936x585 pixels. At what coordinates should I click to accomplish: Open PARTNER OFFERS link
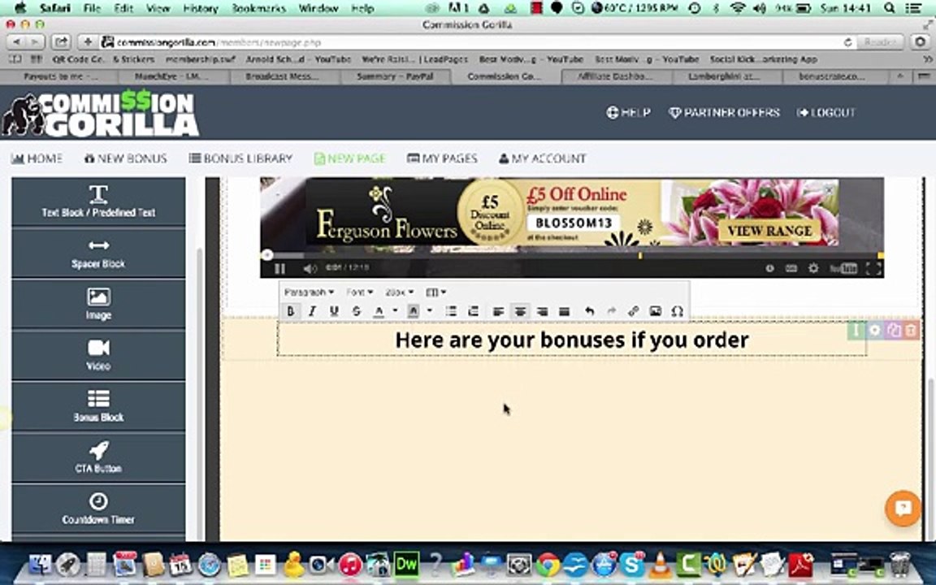click(724, 112)
